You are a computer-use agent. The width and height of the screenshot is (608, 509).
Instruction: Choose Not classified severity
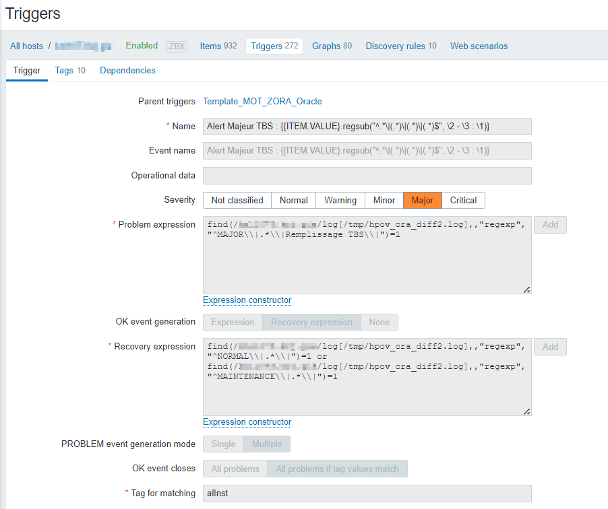click(237, 200)
